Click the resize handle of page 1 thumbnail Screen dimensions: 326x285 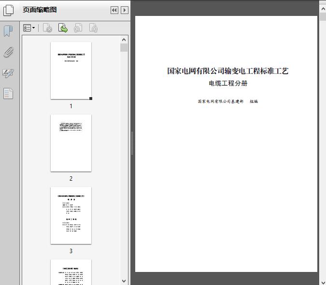click(91, 99)
